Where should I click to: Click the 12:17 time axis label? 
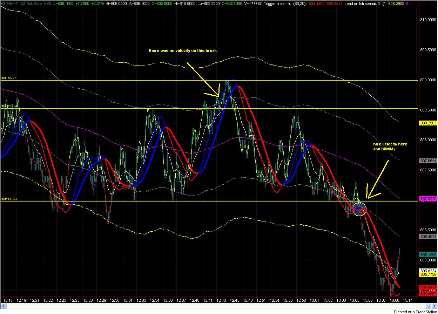pyautogui.click(x=8, y=300)
